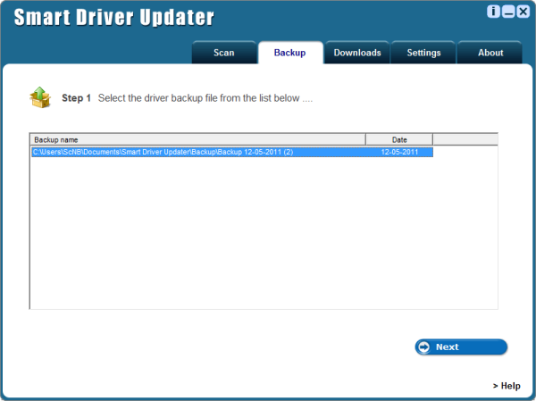
Task: Open the About tab
Action: [490, 53]
